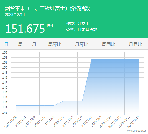Click the 152 y-axis label
The image size is (148, 134).
[x=5, y=57]
